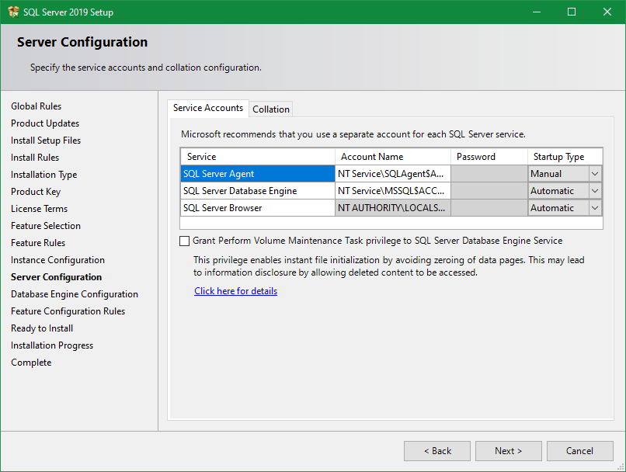Select Instance Configuration in the sidebar
The width and height of the screenshot is (626, 472).
coord(57,259)
